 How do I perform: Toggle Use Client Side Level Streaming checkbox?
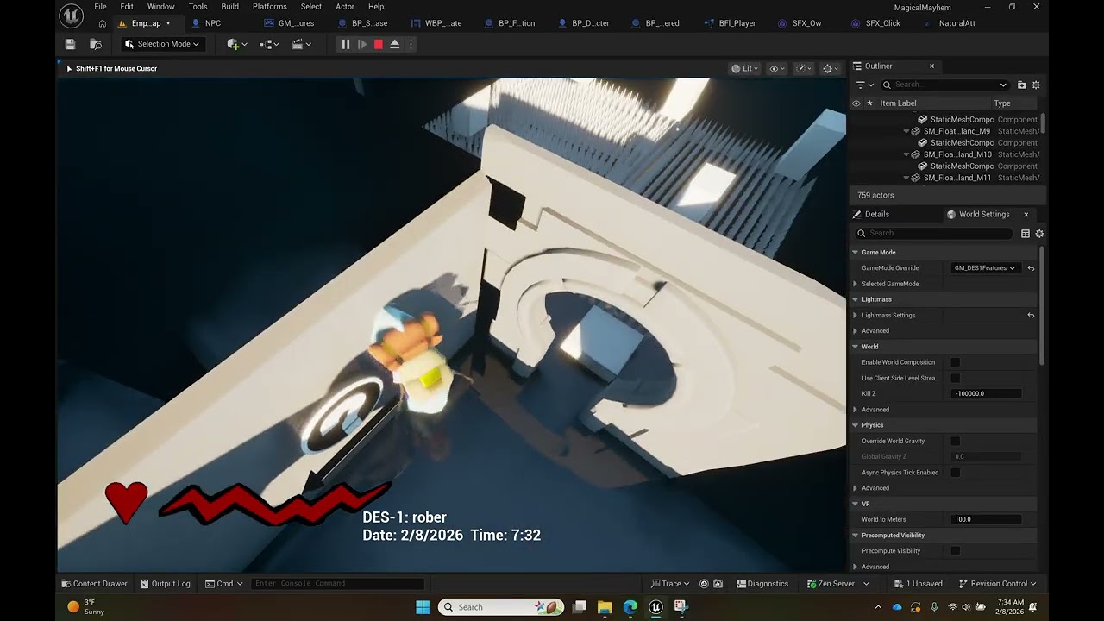coord(956,378)
